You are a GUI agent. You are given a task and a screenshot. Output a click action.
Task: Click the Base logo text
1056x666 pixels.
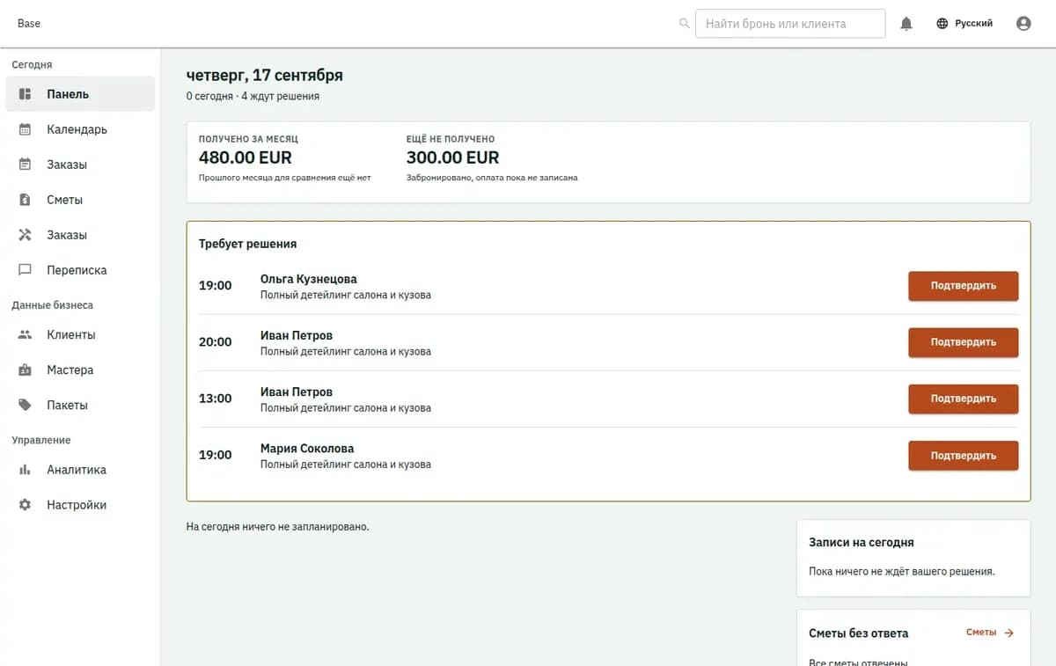(29, 23)
